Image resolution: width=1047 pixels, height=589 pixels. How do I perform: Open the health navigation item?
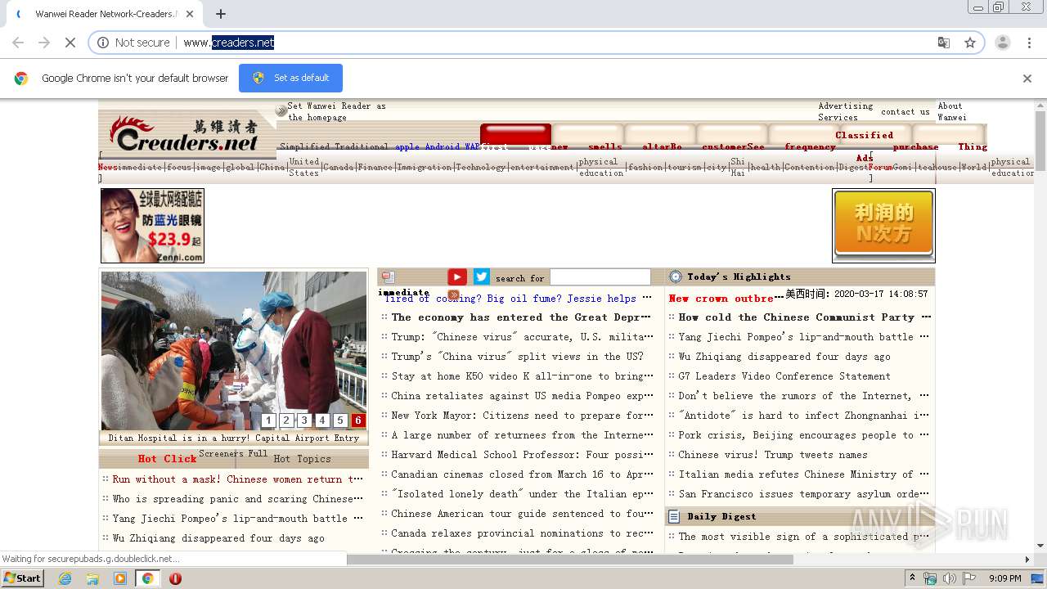point(765,167)
